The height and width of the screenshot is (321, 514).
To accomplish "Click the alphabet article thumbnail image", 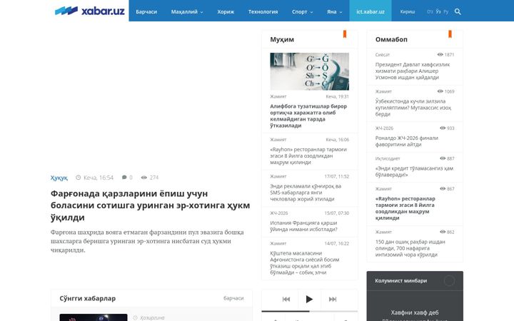I will point(309,71).
